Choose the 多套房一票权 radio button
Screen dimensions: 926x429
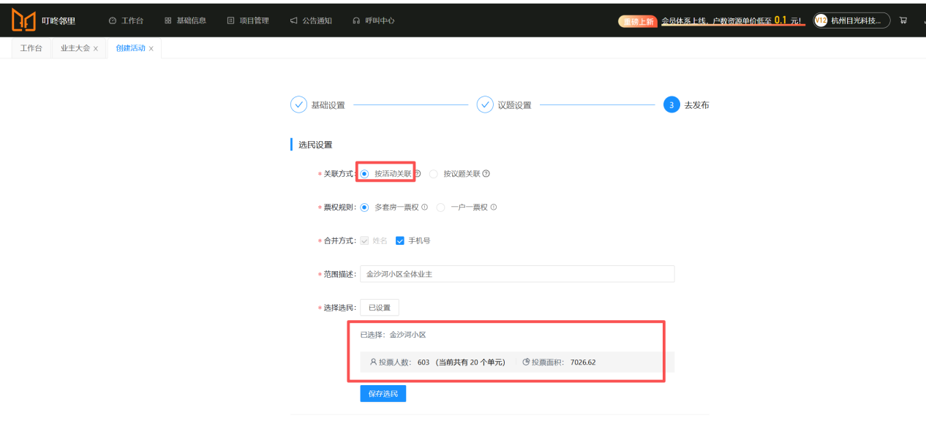tap(364, 208)
